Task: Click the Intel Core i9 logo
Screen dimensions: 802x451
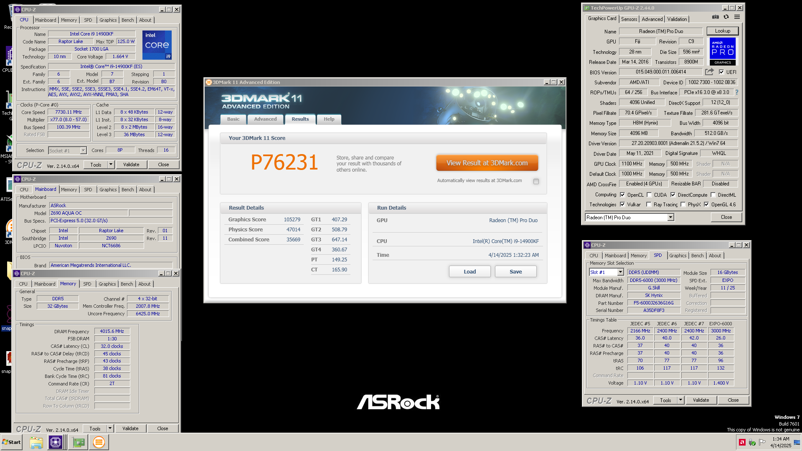Action: pos(157,45)
